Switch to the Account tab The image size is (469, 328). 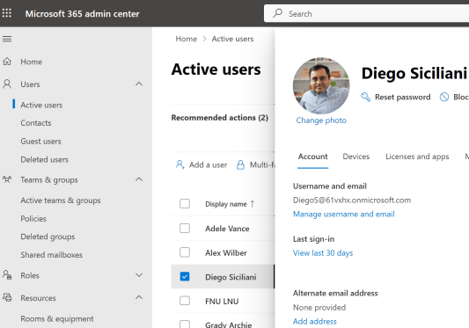pyautogui.click(x=313, y=157)
